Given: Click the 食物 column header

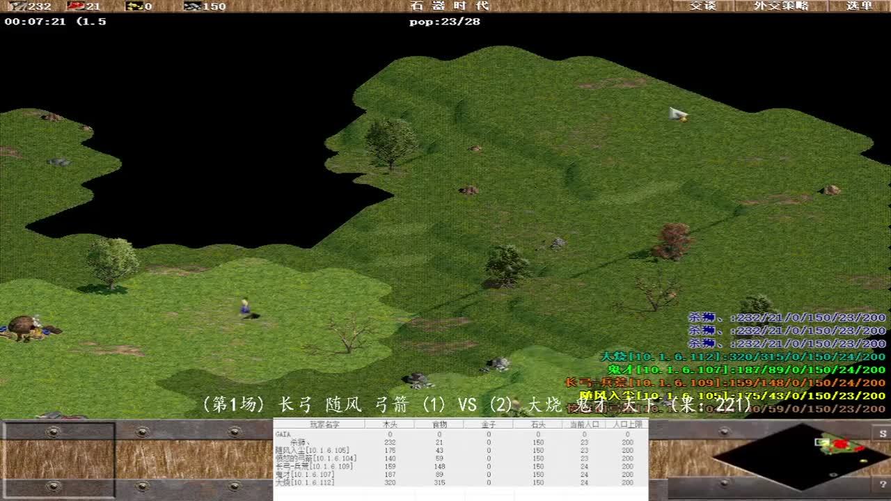Looking at the screenshot, I should click(439, 424).
